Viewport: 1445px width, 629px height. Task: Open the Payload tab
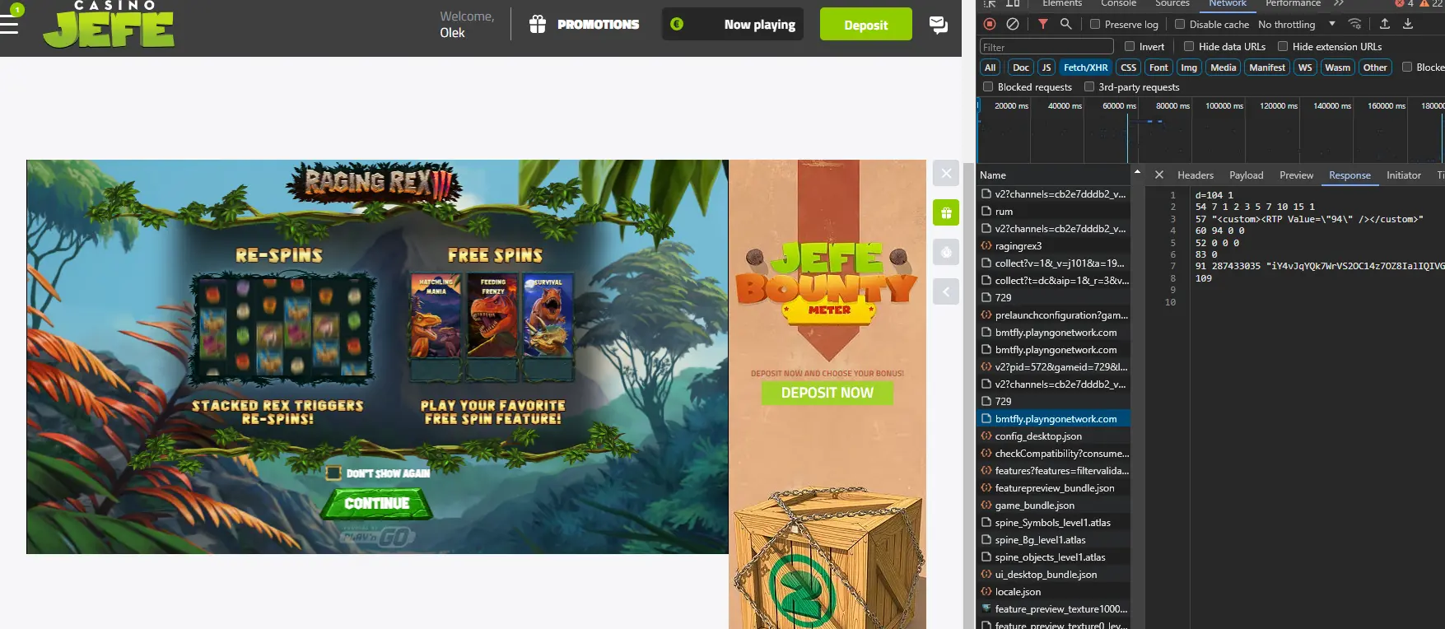click(1246, 175)
